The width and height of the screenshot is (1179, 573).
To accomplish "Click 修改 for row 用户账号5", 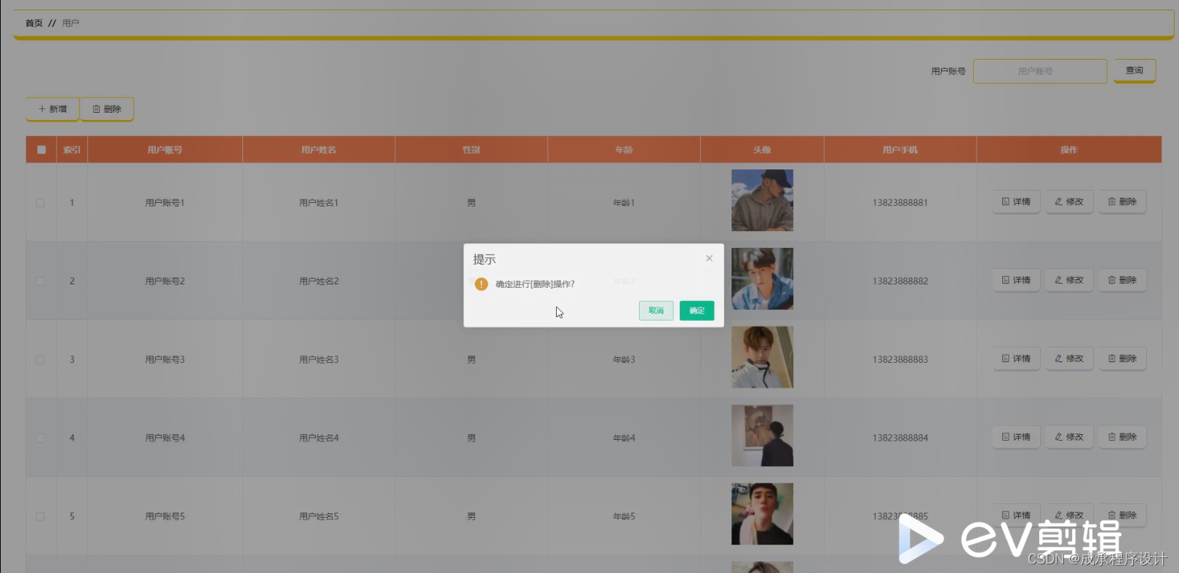I will pos(1069,515).
